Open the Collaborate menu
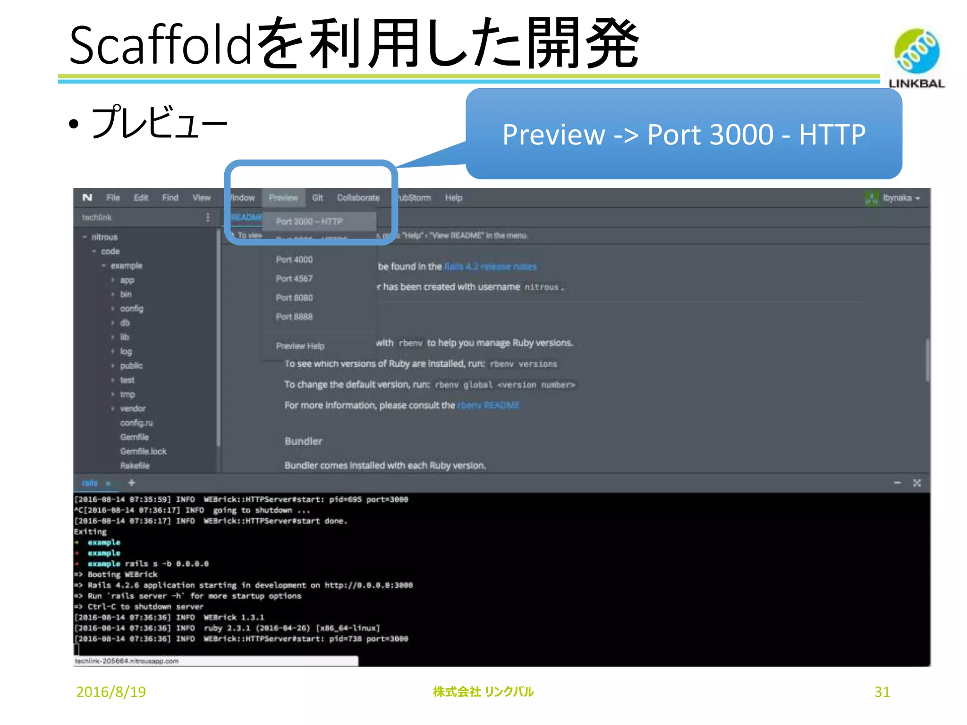This screenshot has height=725, width=967. 358,198
